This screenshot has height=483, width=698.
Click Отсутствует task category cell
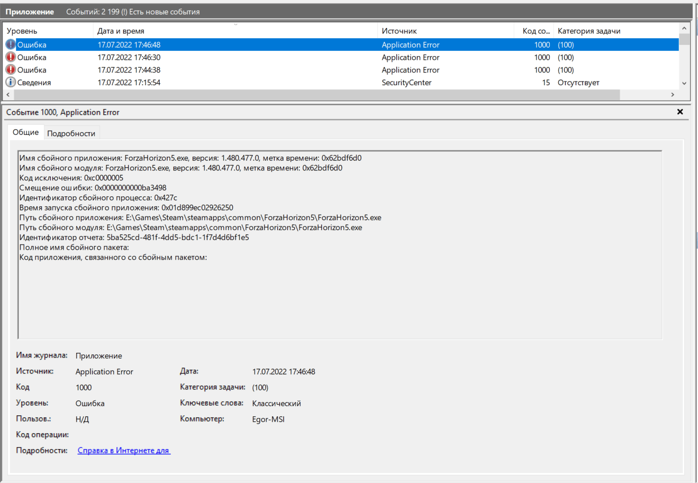(x=578, y=83)
